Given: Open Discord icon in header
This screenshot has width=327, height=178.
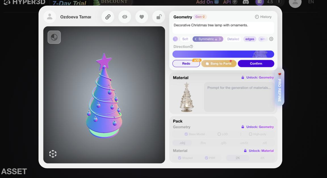Looking at the screenshot, I should pyautogui.click(x=246, y=2).
